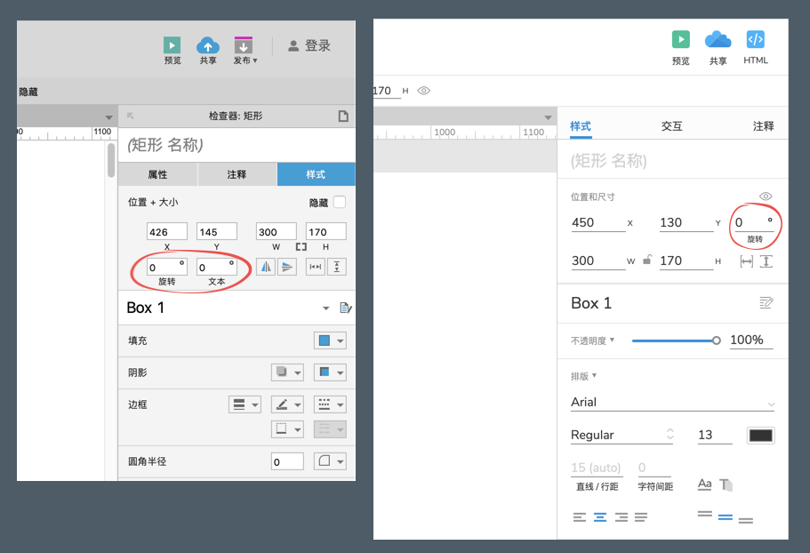Image resolution: width=810 pixels, height=553 pixels.
Task: Switch to the 交互 tab
Action: point(671,126)
